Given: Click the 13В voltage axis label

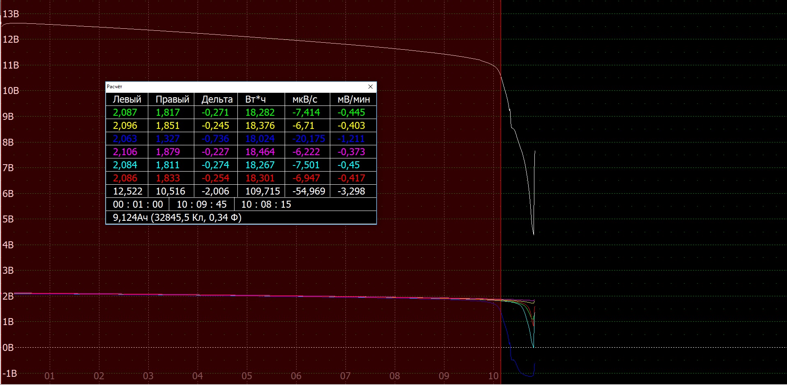Looking at the screenshot, I should coord(11,14).
